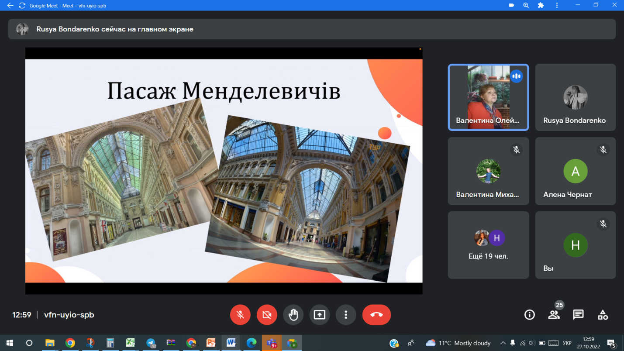This screenshot has height=351, width=624.
Task: Reload the Meet app page
Action: [22, 6]
